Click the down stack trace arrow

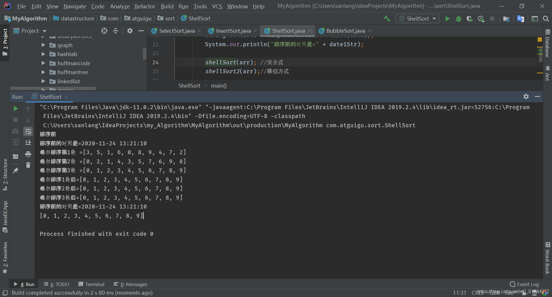(28, 120)
